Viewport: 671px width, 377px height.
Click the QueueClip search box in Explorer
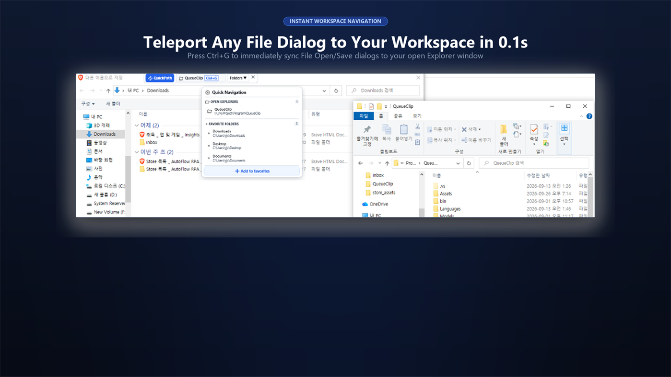click(x=534, y=163)
